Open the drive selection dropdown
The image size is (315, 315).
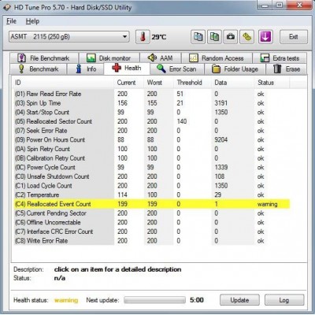point(69,36)
